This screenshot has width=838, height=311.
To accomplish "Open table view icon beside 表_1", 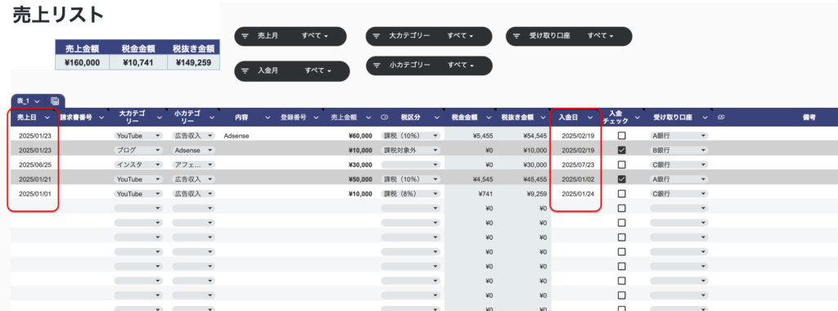I will [x=55, y=101].
